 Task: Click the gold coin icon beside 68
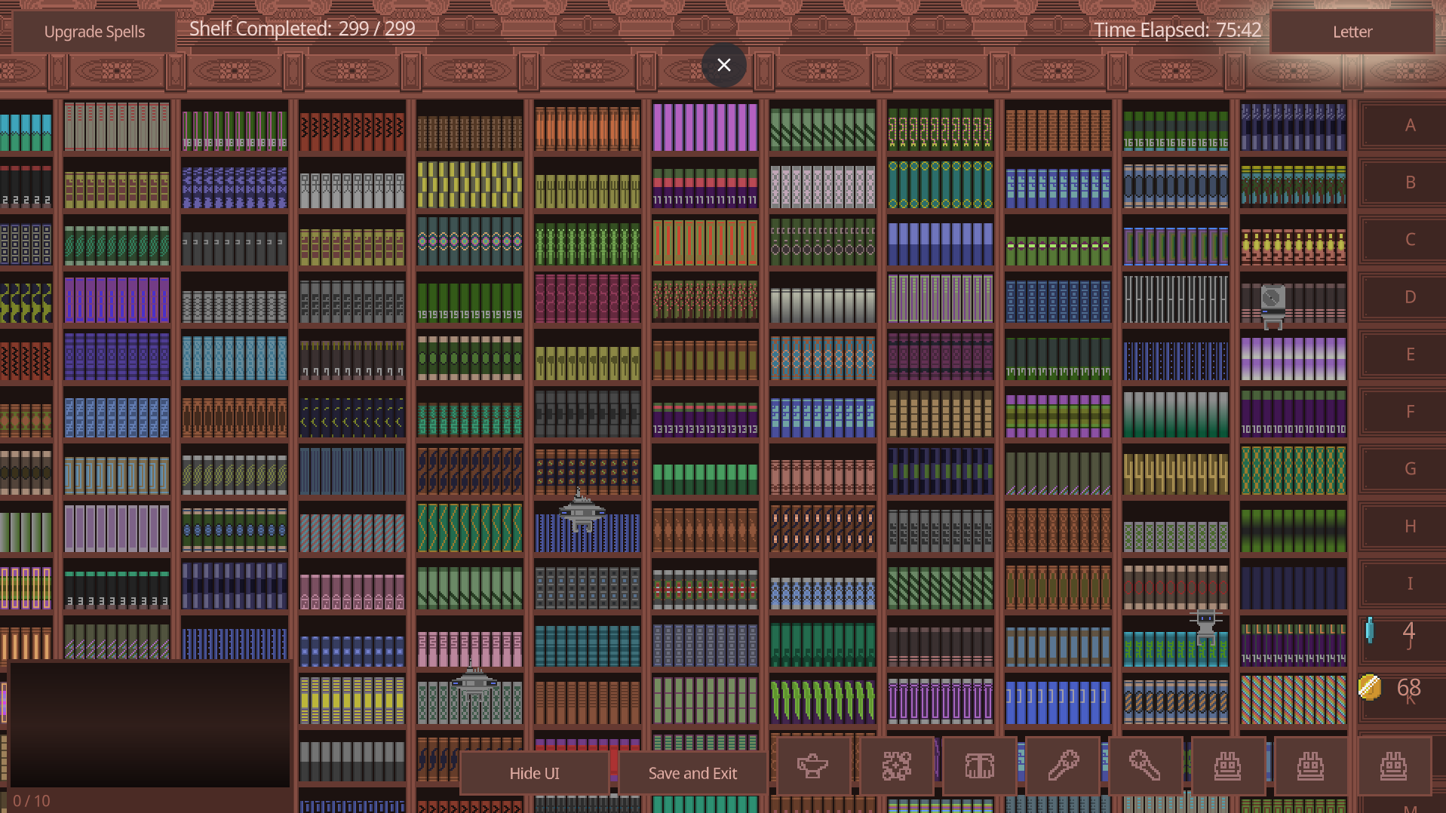(1370, 687)
